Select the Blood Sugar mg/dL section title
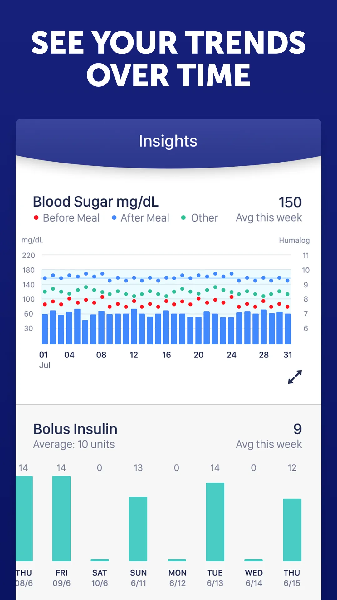Image resolution: width=337 pixels, height=600 pixels. pos(96,202)
